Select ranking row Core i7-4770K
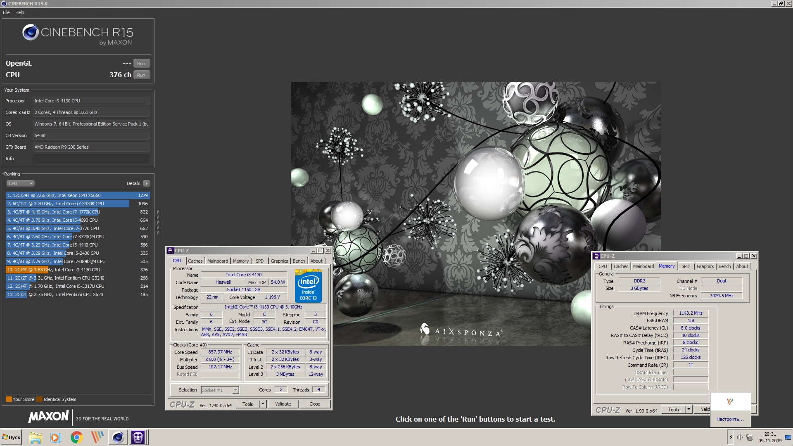Screen dimensions: 793x446 [78, 212]
